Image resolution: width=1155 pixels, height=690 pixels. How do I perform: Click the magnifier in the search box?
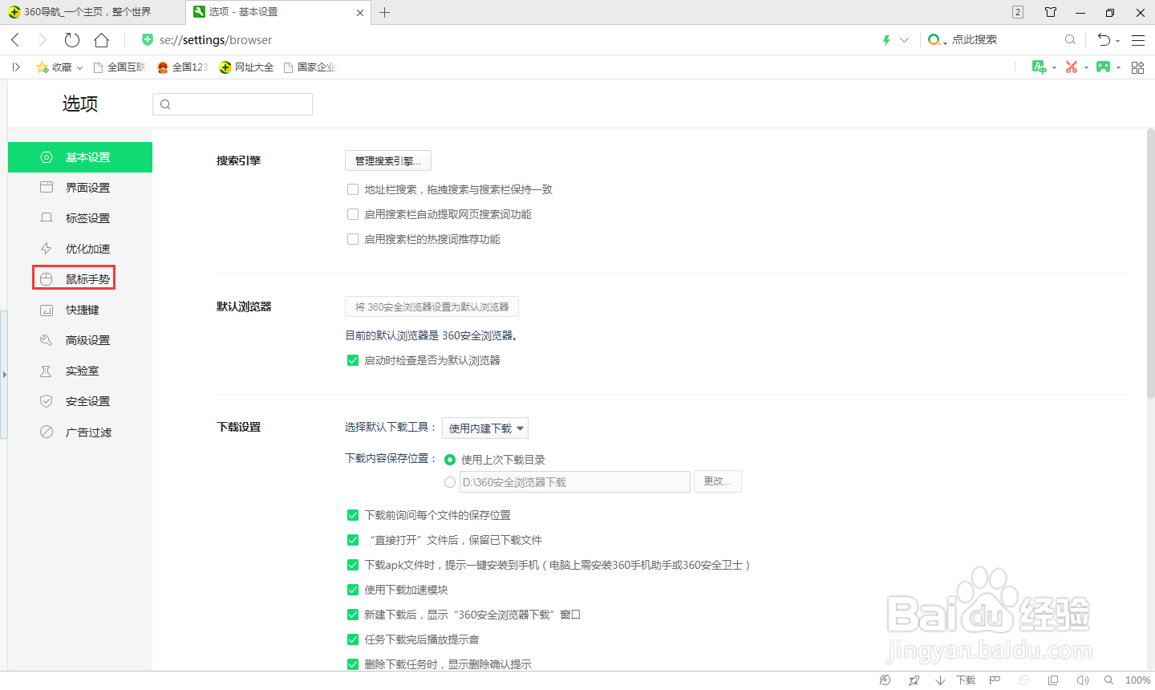[x=1070, y=39]
